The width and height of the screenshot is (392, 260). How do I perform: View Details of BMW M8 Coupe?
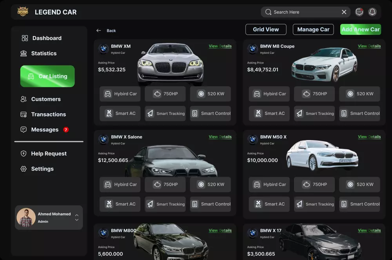tap(369, 46)
